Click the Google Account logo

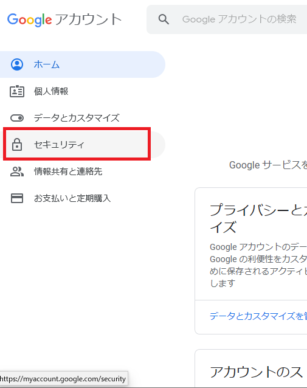(64, 19)
